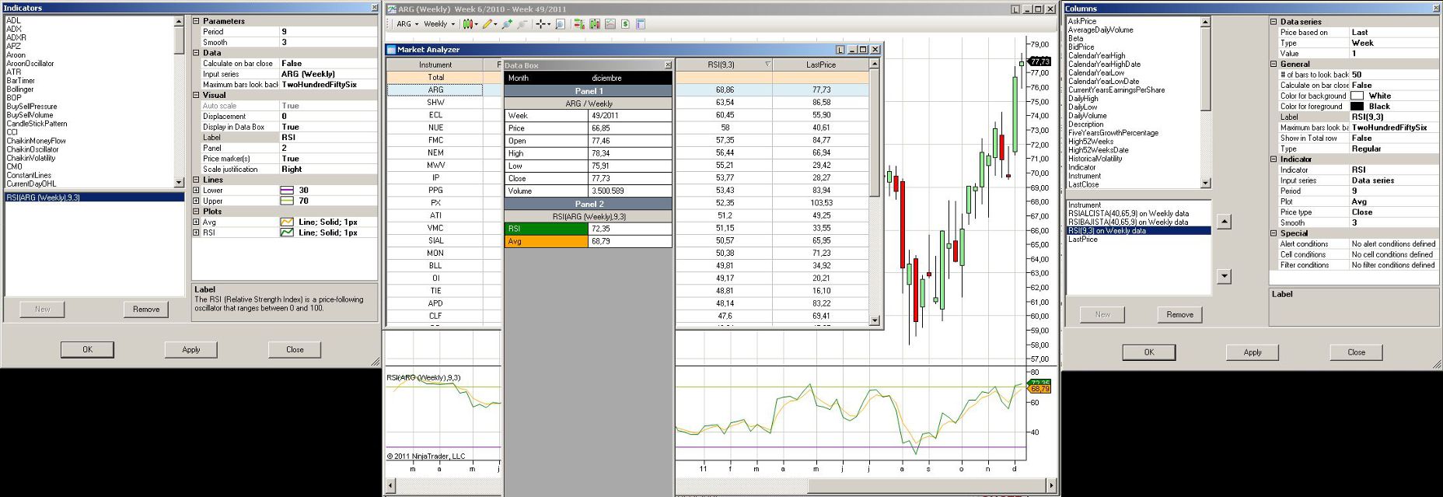The width and height of the screenshot is (1443, 497).
Task: Open the Data Series bars icon
Action: coord(595,24)
